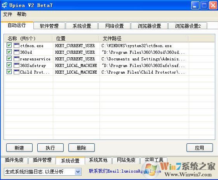Viewport: 218px width, 180px height.
Task: Select the 系统其他 bottom tab
Action: coord(98,160)
